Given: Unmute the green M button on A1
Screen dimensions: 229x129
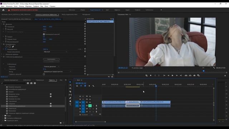Looking at the screenshot, I should tap(90, 106).
